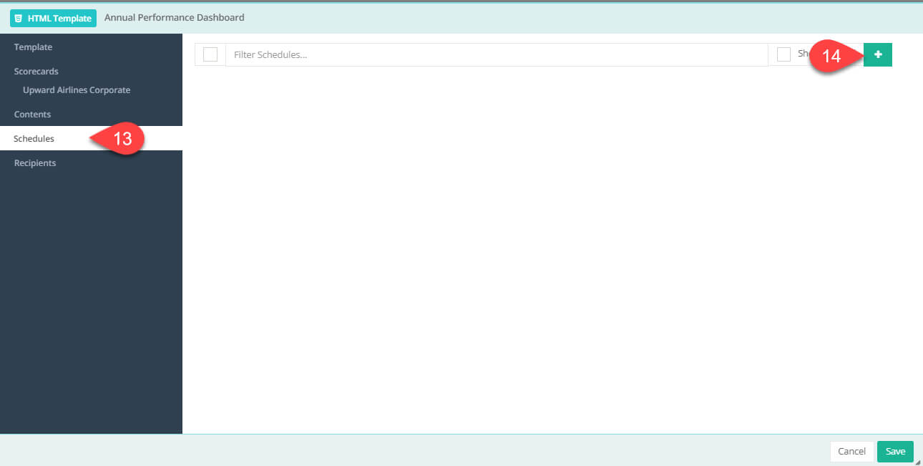Open the Scorecards section in sidebar
Image resolution: width=923 pixels, height=466 pixels.
(36, 72)
